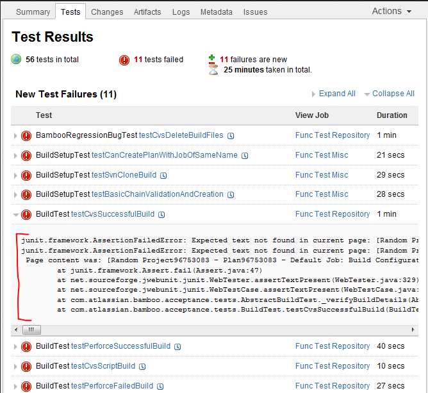Screen dimensions: 428x393
Task: Open Func Test Misc job for testSvnCloneBuild
Action: pyautogui.click(x=322, y=175)
